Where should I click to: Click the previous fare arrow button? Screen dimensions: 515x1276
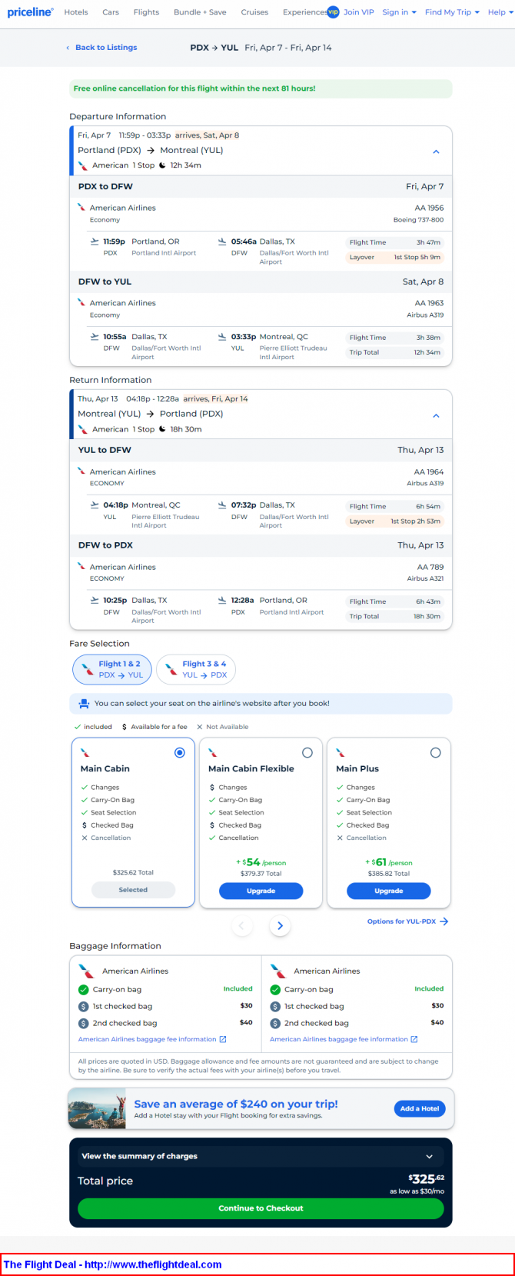(241, 925)
